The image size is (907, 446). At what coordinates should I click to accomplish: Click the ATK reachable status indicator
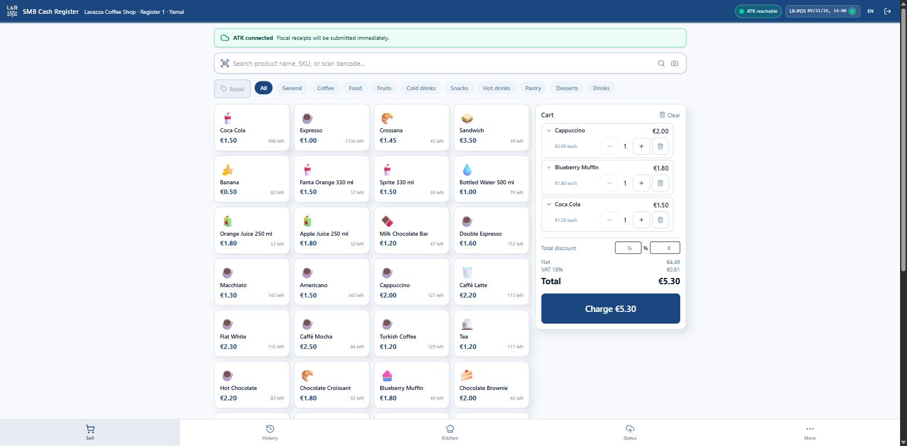[x=758, y=11]
